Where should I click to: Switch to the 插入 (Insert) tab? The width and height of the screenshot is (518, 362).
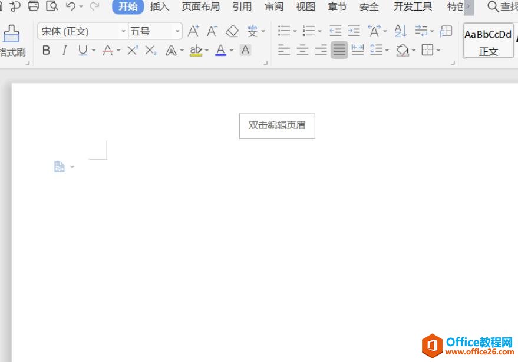pos(159,7)
